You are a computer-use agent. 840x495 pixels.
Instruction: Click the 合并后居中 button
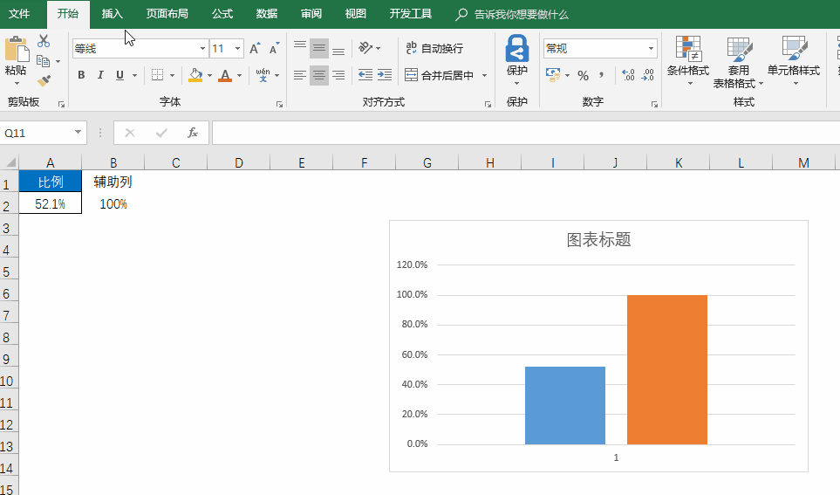(439, 75)
